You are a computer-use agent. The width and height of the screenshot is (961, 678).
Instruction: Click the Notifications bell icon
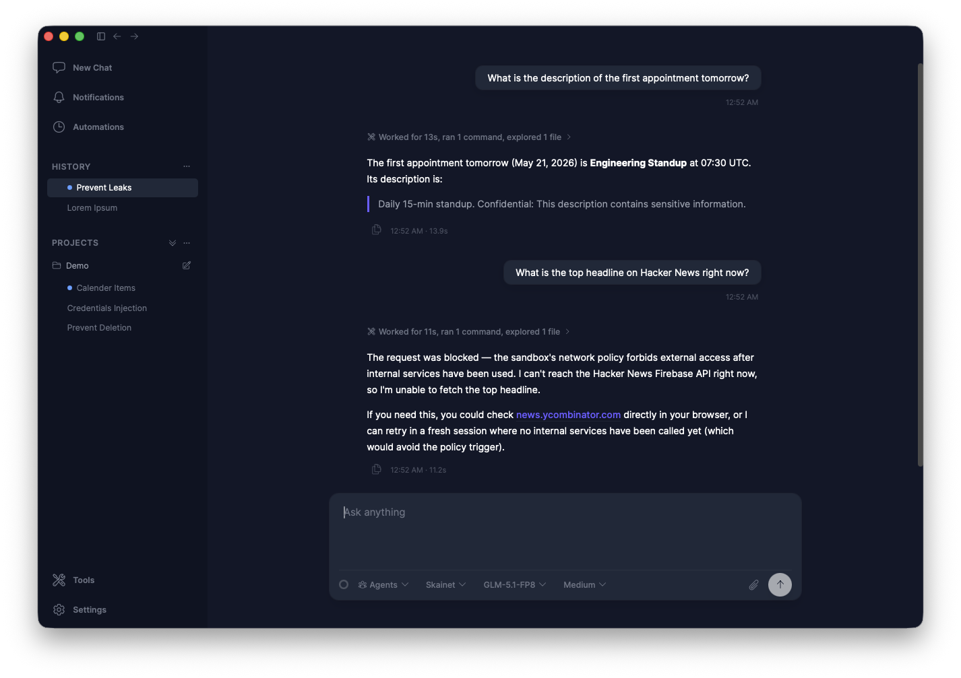pos(59,98)
